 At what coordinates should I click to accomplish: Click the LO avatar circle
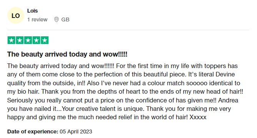click(x=16, y=15)
